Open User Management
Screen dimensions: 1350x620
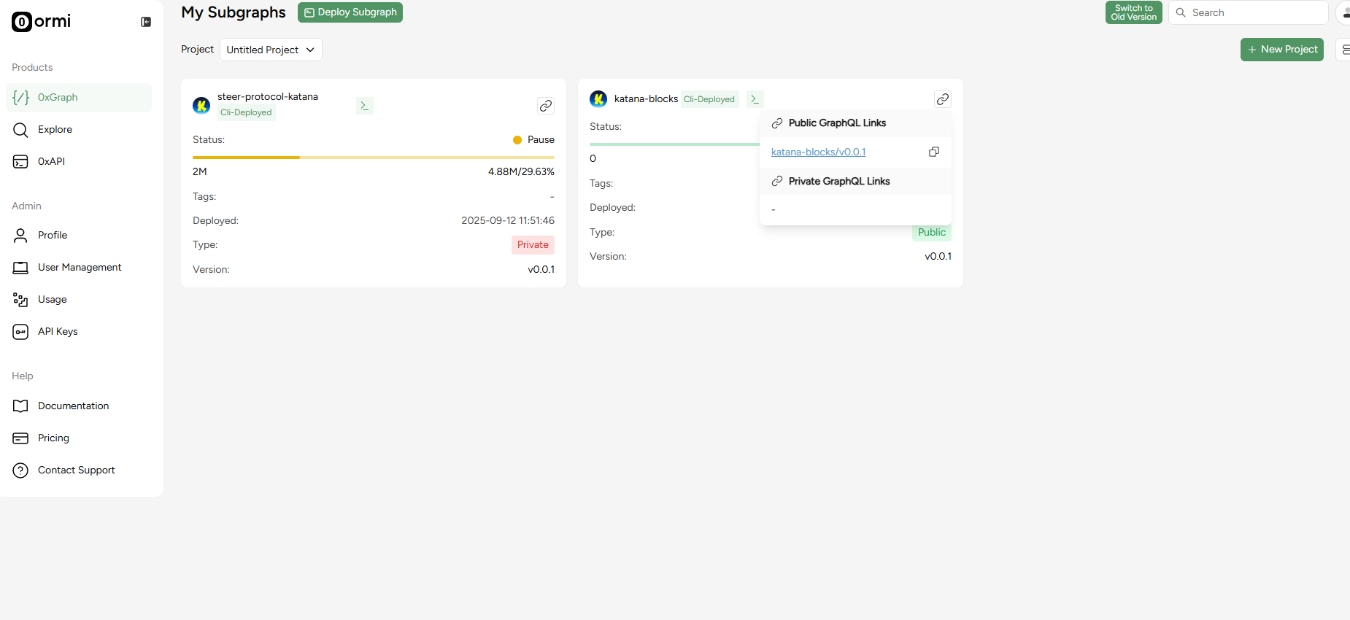(79, 267)
